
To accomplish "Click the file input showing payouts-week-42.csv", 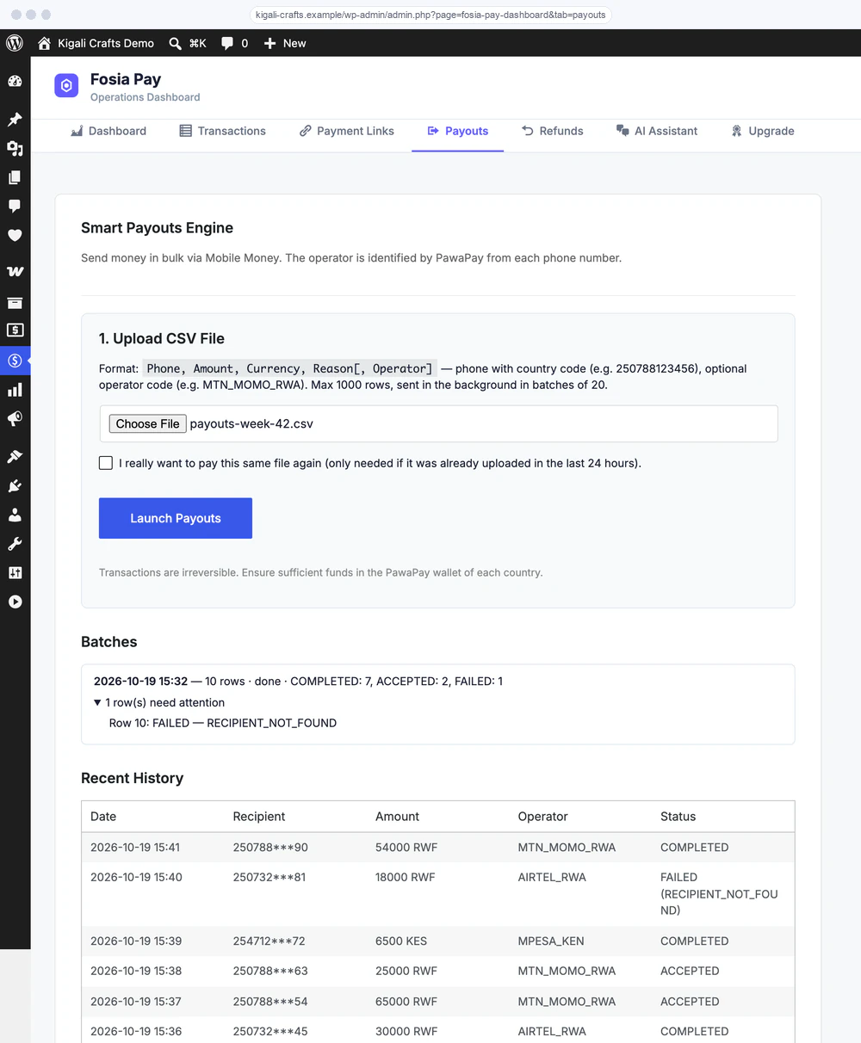I will point(438,423).
